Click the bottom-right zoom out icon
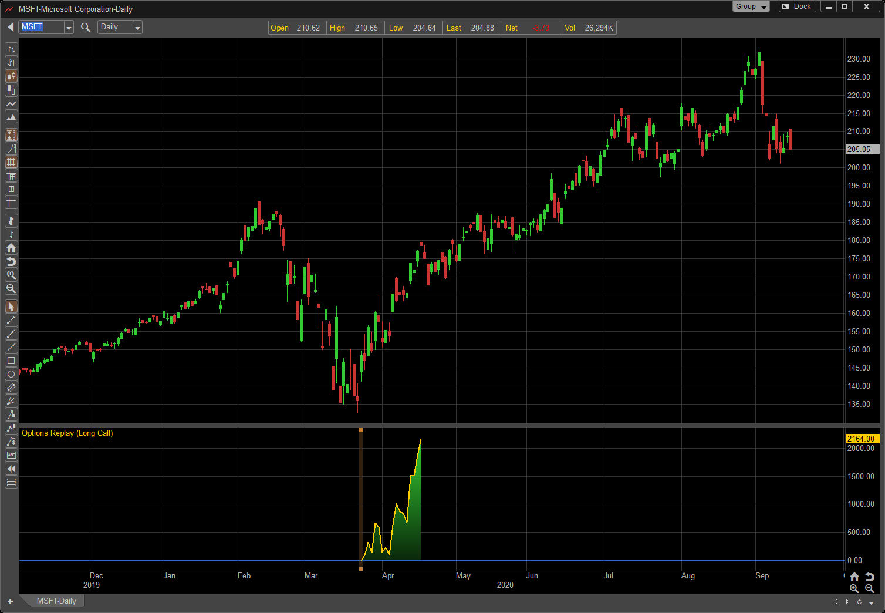The width and height of the screenshot is (885, 613). pos(870,588)
